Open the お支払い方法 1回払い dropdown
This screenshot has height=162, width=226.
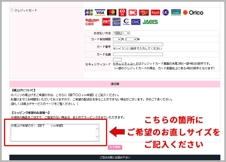pyautogui.click(x=122, y=33)
